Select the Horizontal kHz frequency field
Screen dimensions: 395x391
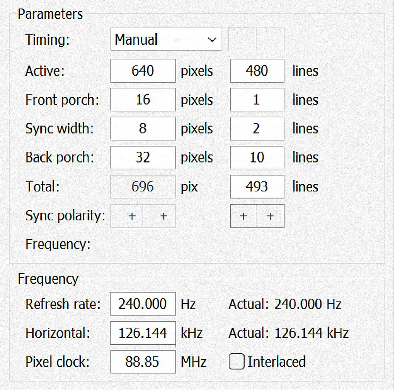(x=143, y=333)
